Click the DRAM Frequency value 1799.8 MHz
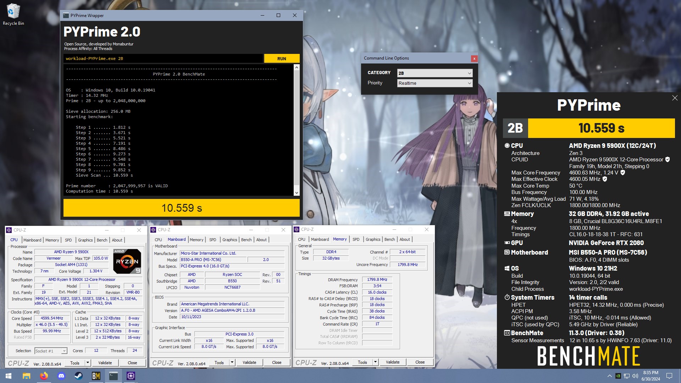681x383 pixels. click(377, 279)
